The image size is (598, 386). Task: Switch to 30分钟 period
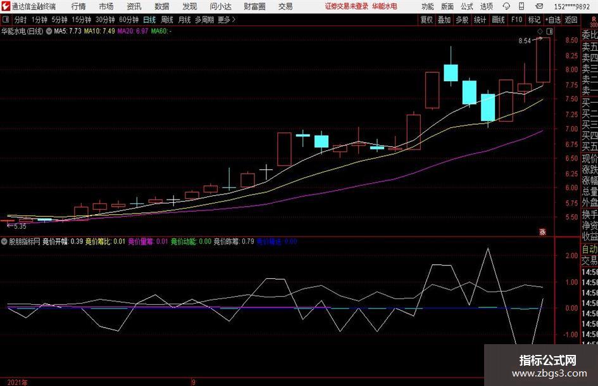pos(105,20)
